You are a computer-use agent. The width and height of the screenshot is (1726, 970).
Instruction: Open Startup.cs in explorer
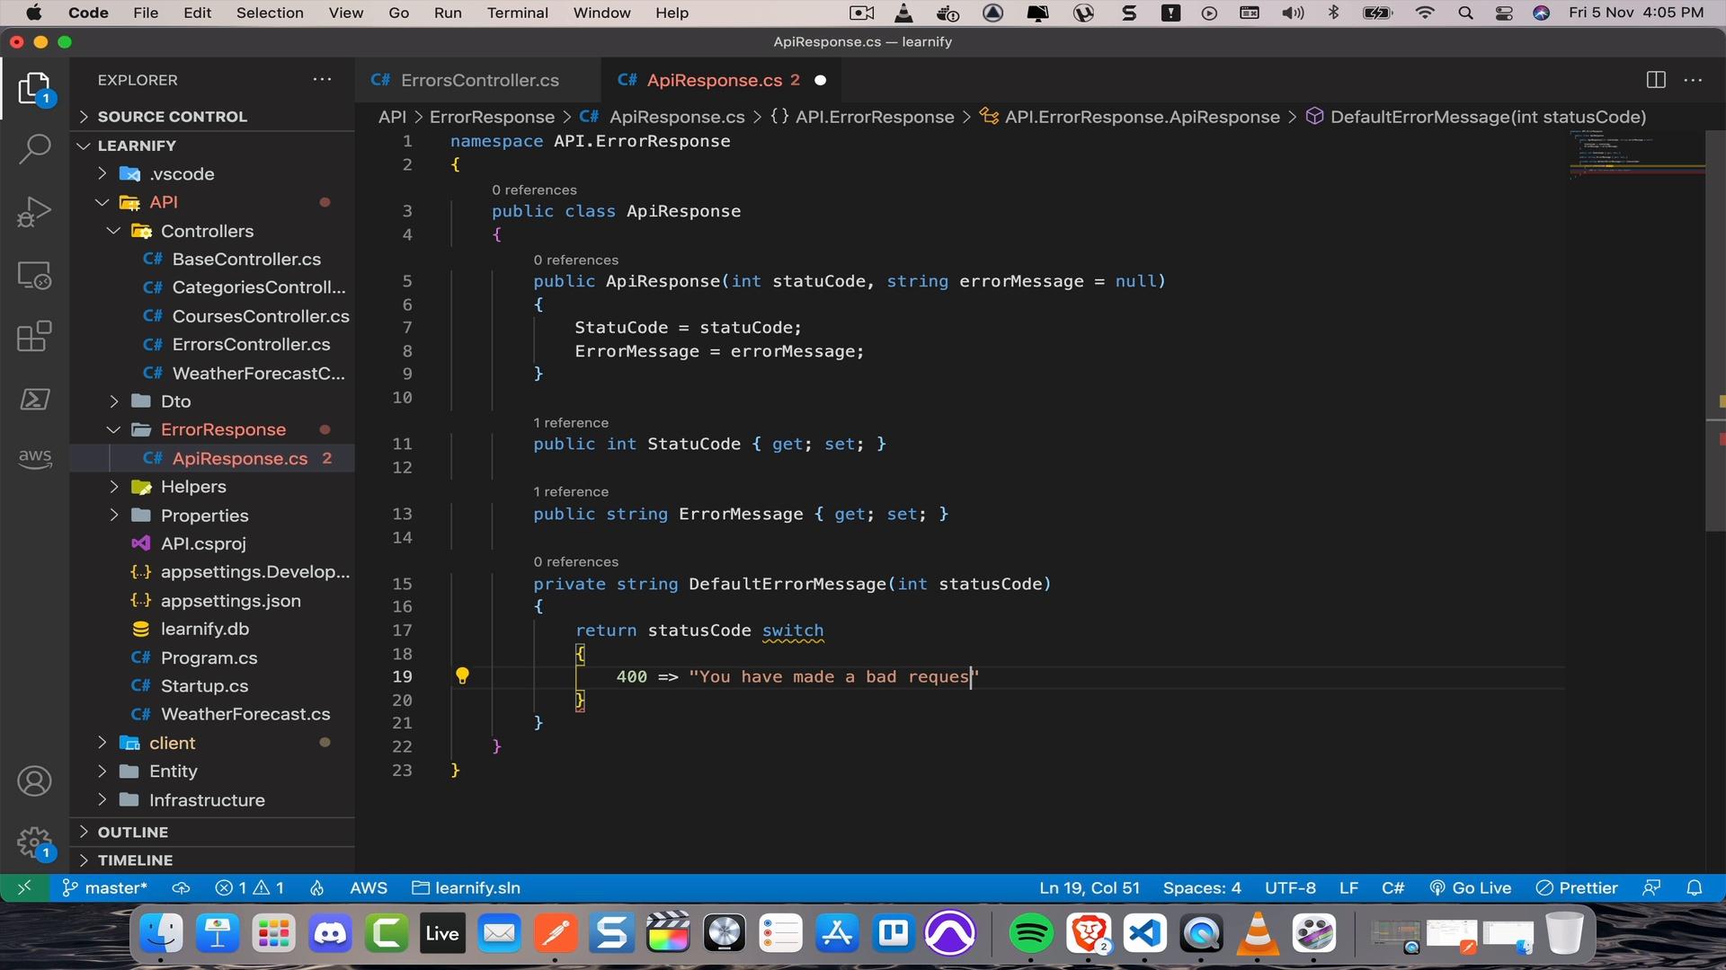tap(212, 685)
